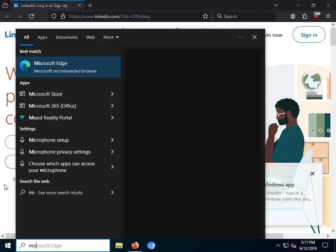Expand Microphone privacy settings arrow
The width and height of the screenshot is (336, 252).
point(112,152)
